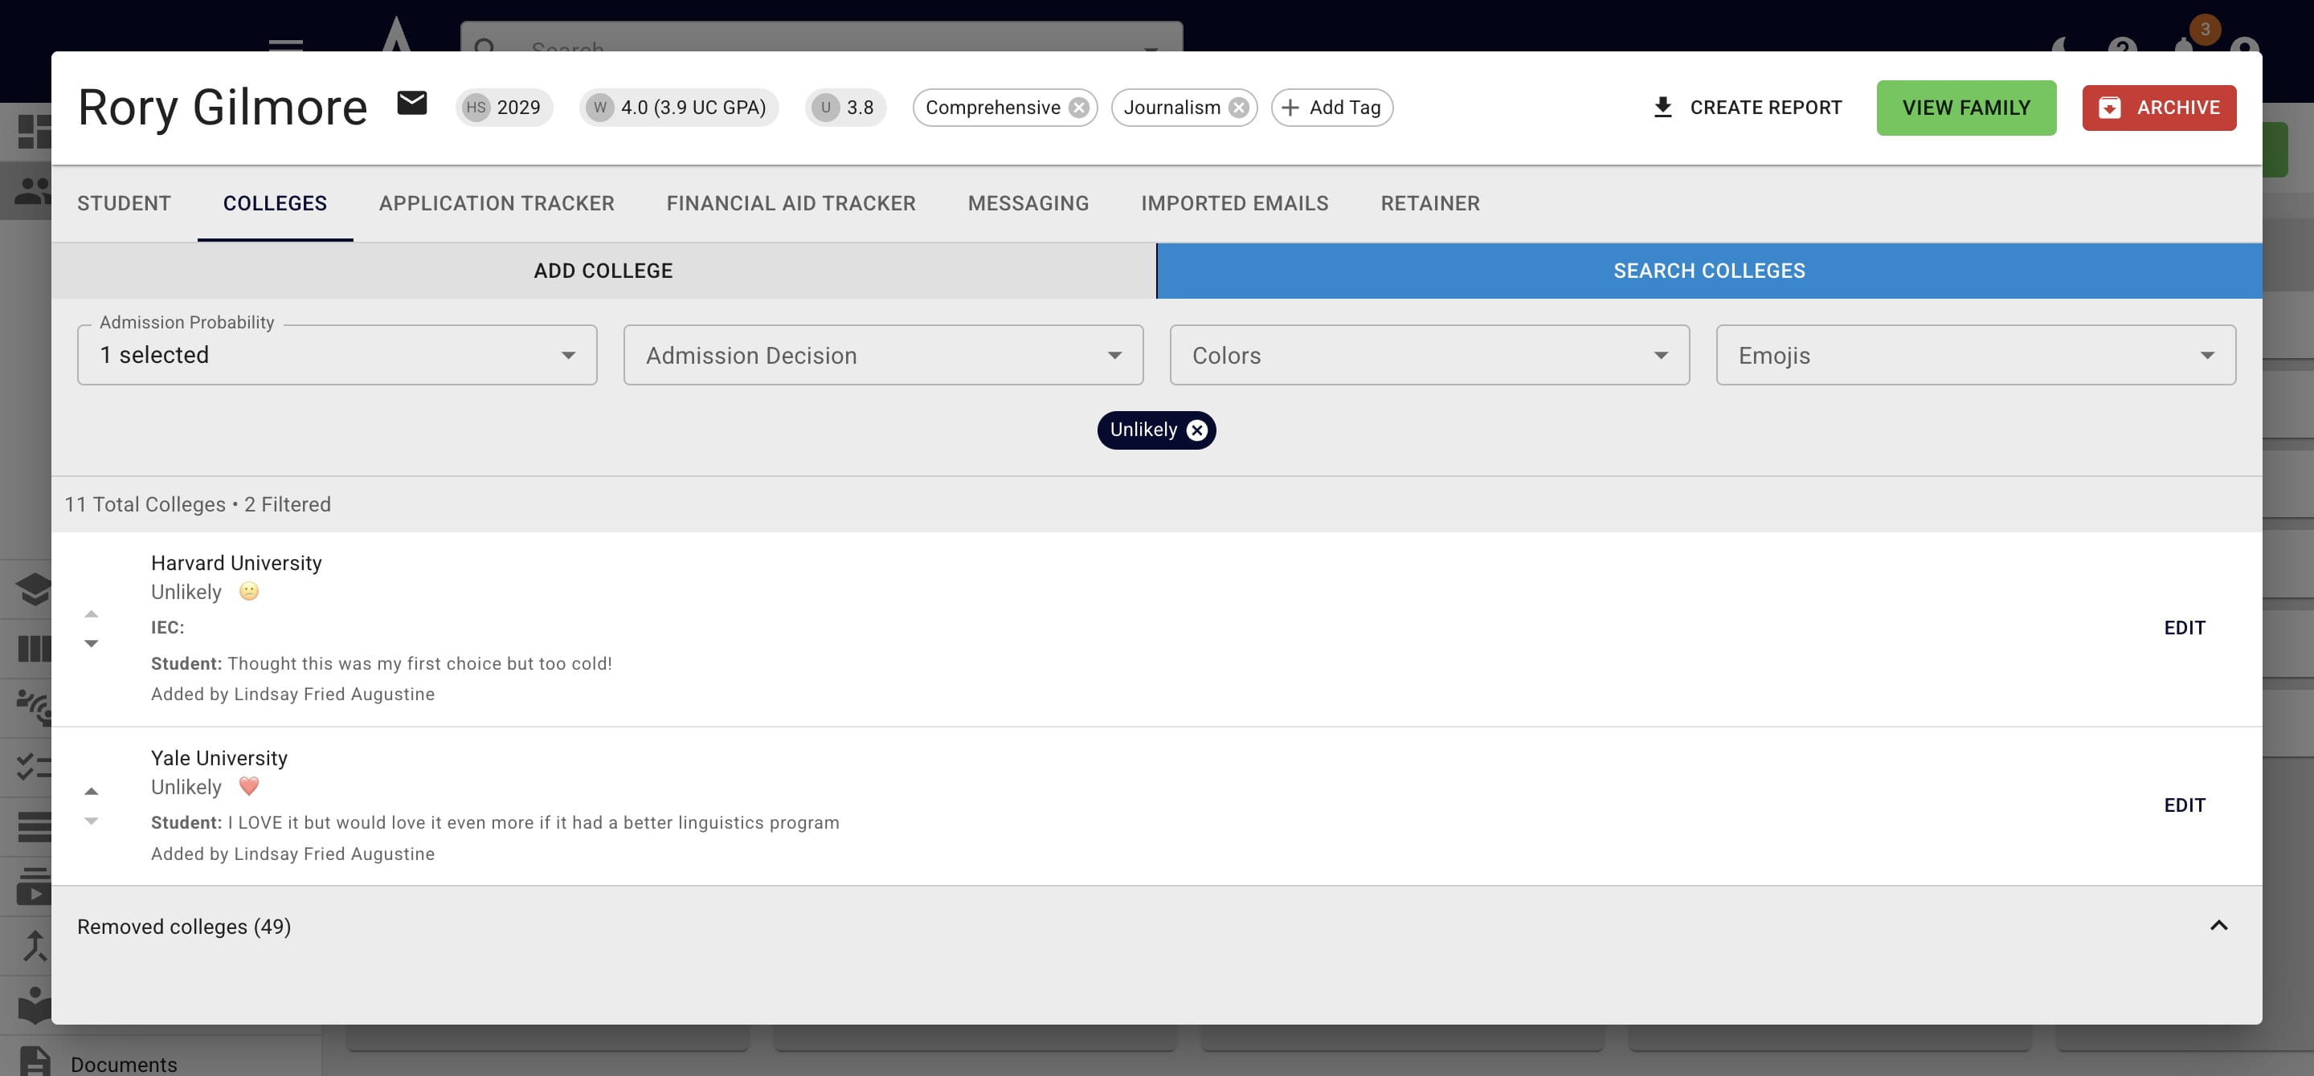
Task: Open the graduation cap icon in the sidebar
Action: pos(34,589)
